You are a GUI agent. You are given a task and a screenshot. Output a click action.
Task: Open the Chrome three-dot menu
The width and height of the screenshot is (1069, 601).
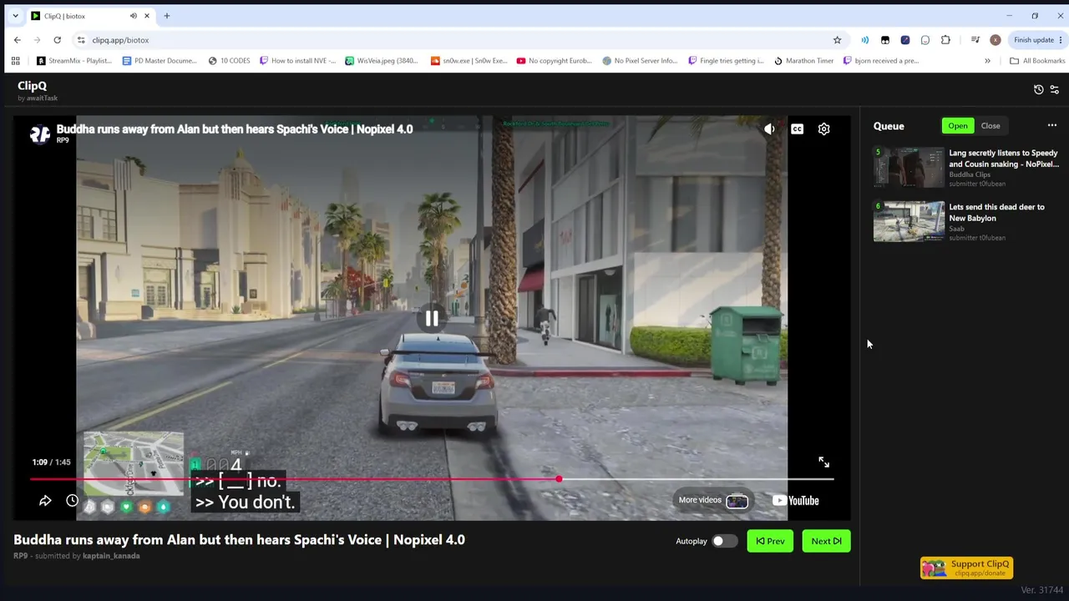pyautogui.click(x=1061, y=40)
